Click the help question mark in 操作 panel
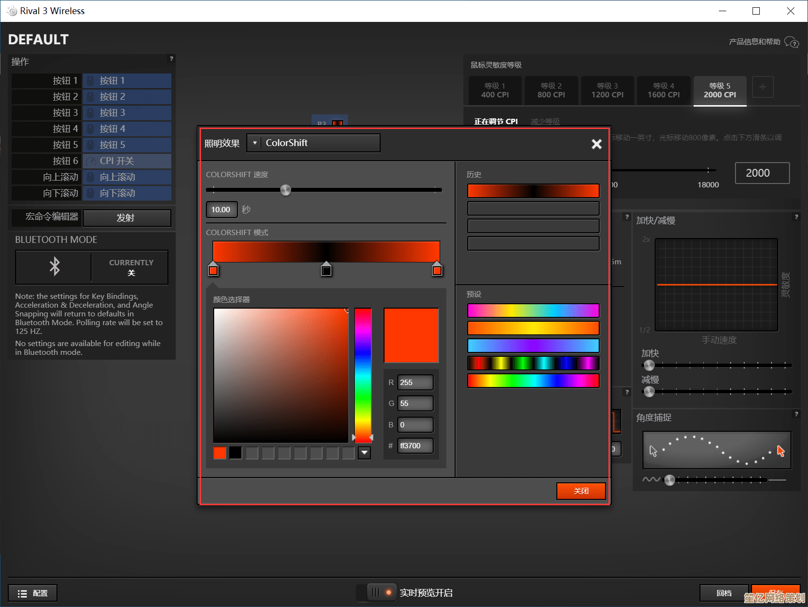Screen dimensions: 808x607 coord(171,59)
